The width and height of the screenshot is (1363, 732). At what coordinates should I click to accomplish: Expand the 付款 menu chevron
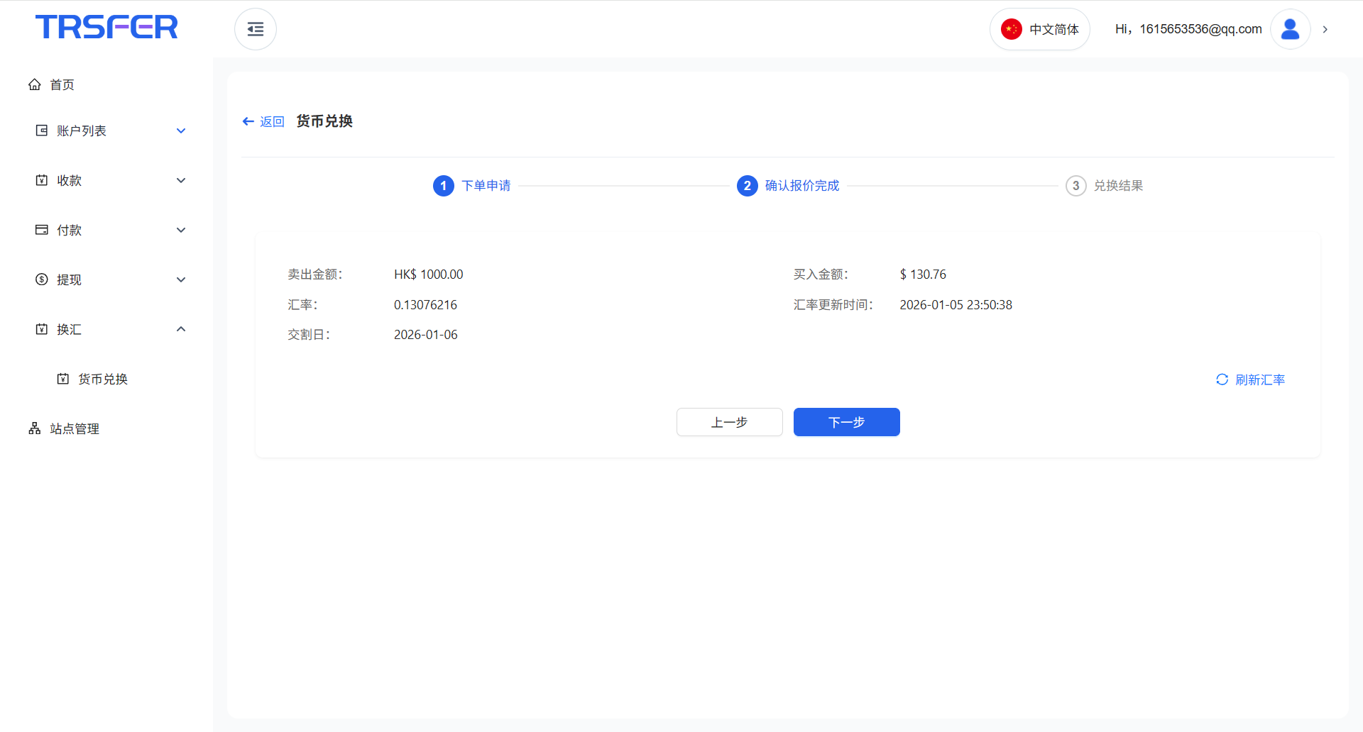tap(181, 230)
